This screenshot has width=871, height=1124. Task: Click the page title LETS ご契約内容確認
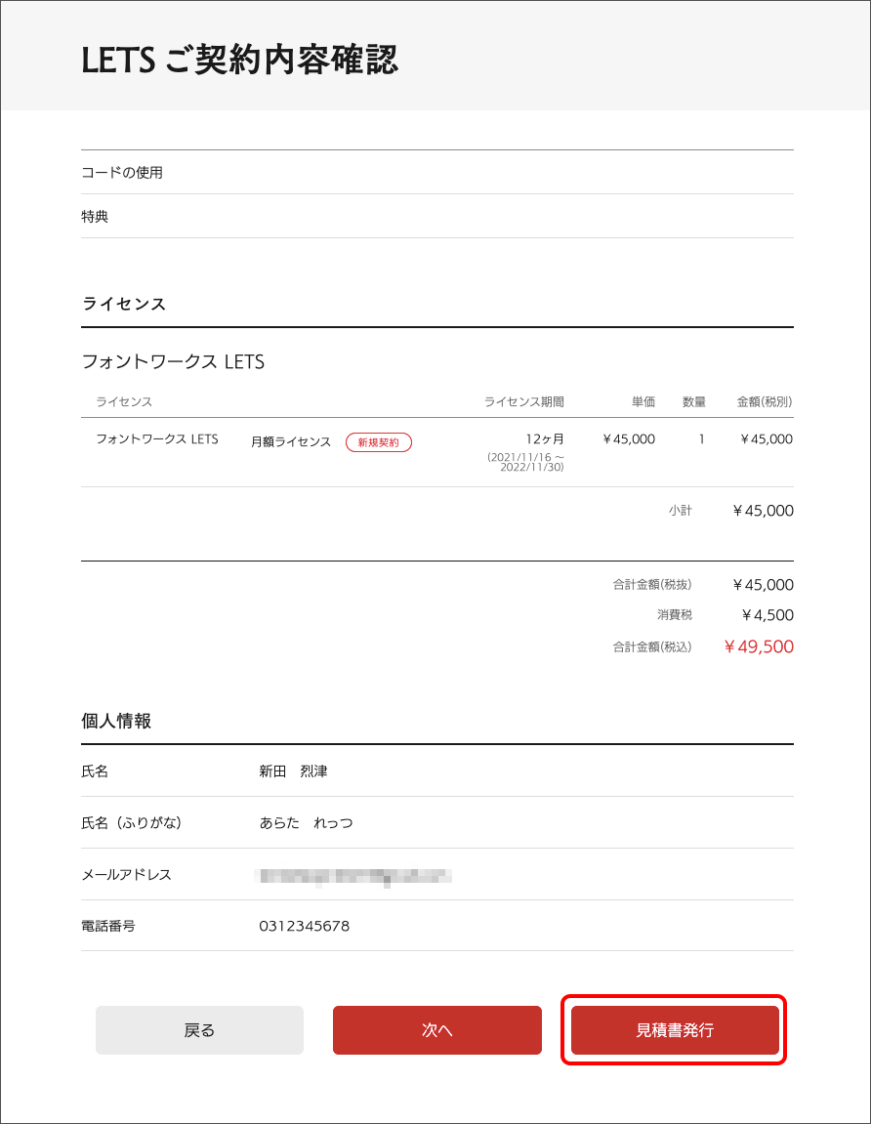coord(239,61)
